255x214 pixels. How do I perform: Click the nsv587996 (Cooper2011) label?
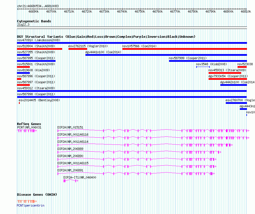[36, 76]
